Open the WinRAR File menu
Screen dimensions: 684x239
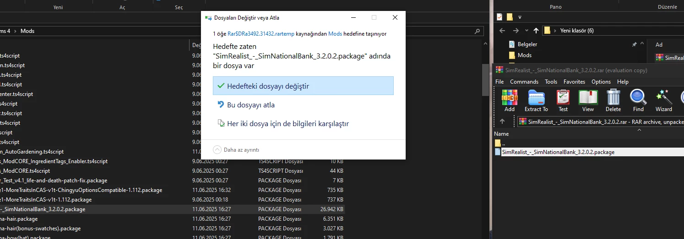(x=499, y=82)
